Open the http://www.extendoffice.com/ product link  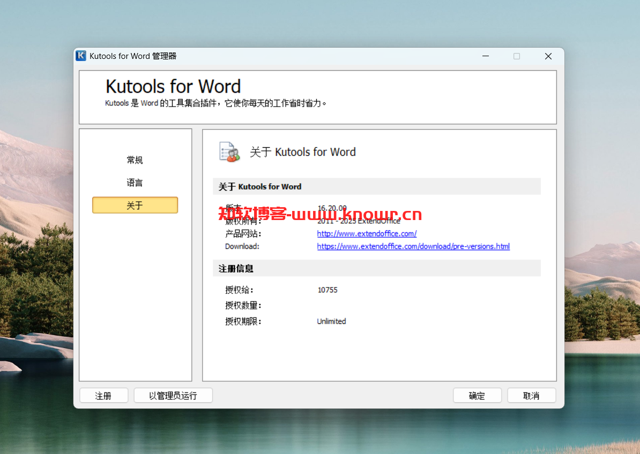point(367,233)
